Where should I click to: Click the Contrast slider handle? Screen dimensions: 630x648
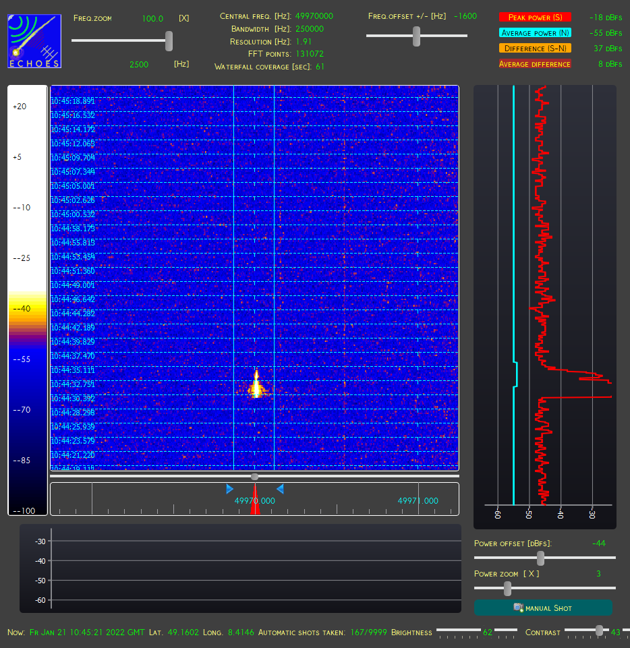click(599, 630)
